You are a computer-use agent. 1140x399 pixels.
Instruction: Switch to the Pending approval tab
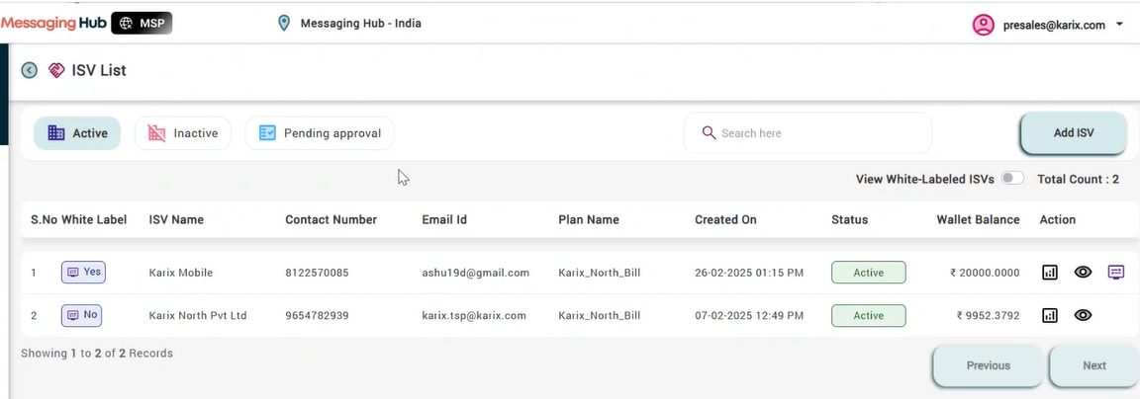click(320, 133)
